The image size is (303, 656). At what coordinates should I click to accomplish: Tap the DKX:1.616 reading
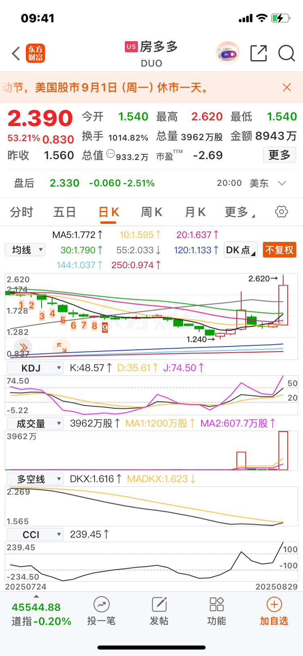96,479
